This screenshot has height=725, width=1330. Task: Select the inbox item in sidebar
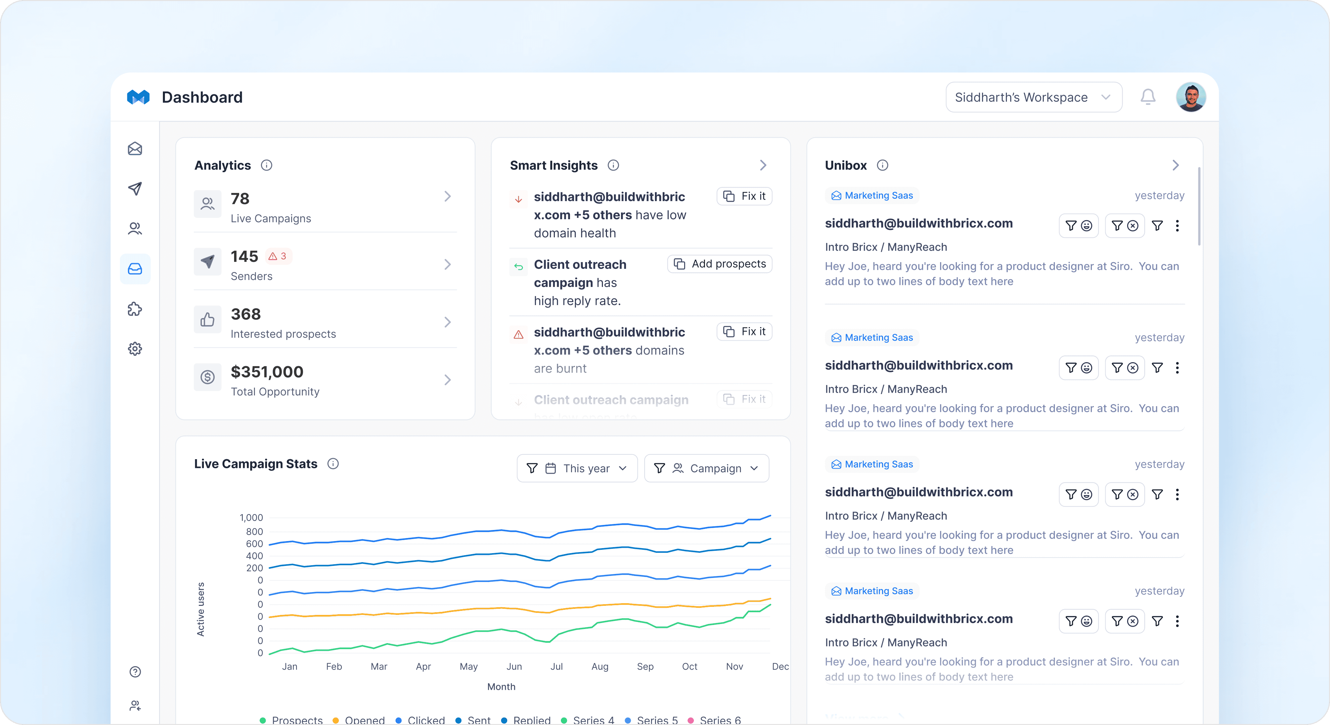tap(135, 269)
